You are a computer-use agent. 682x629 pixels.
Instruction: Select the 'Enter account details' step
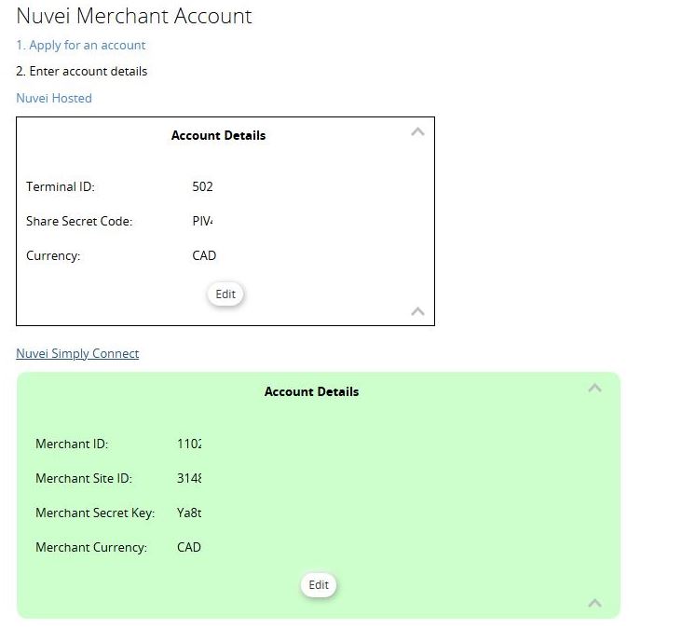point(82,71)
